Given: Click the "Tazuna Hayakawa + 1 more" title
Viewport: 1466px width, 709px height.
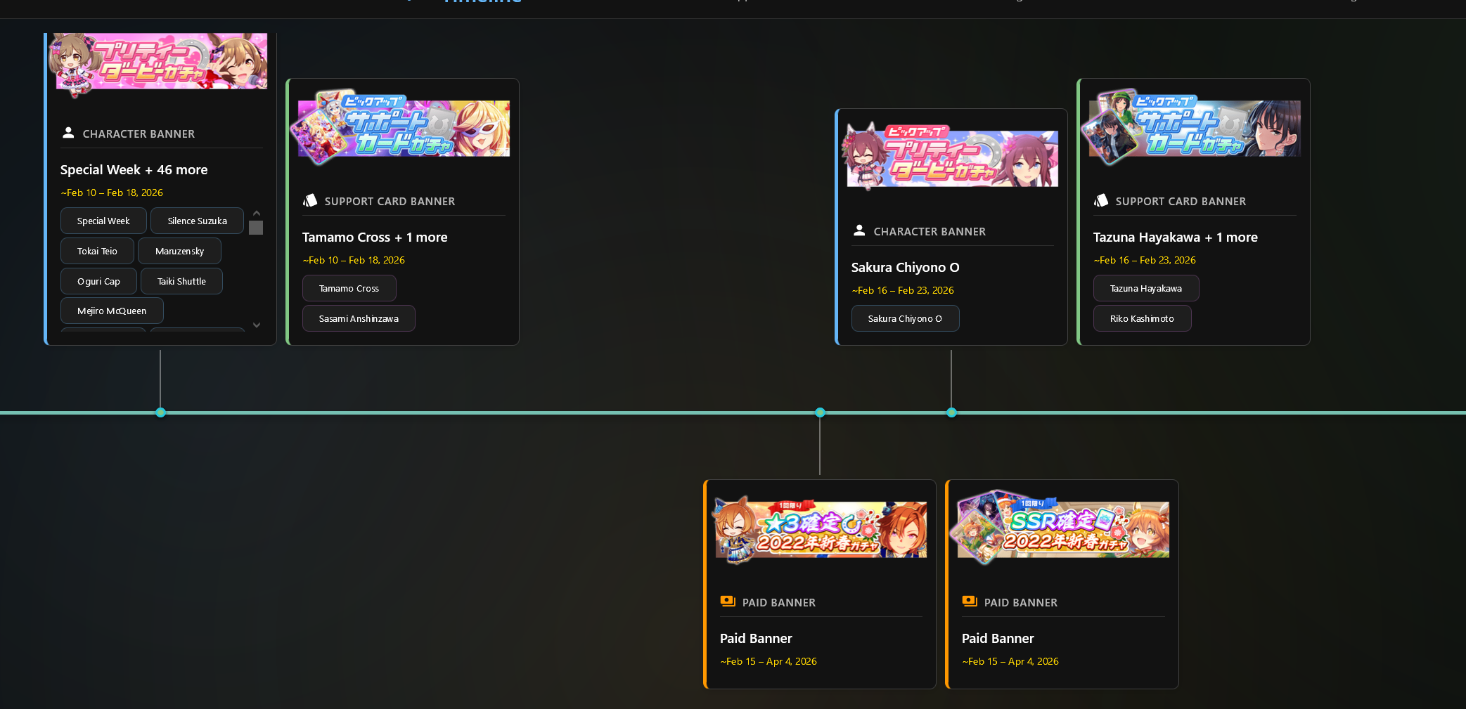Looking at the screenshot, I should (1175, 237).
